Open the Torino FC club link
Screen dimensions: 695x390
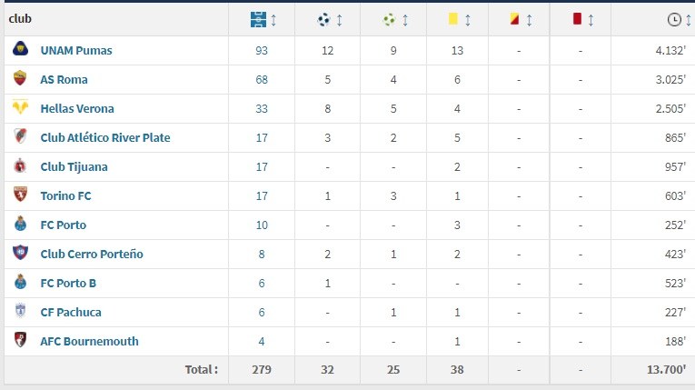(66, 196)
